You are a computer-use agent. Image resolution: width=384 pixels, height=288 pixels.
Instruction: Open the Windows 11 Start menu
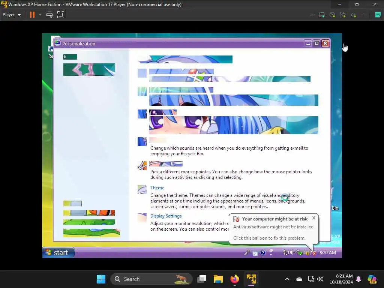pos(101,279)
